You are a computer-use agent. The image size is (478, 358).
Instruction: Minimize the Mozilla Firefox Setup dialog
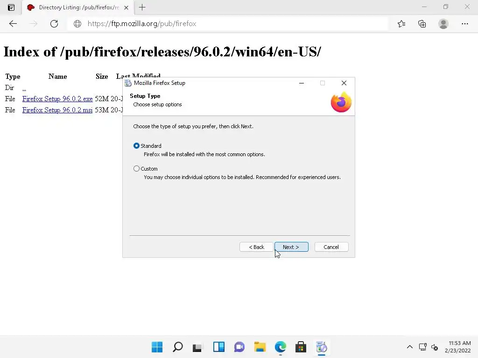[x=302, y=83]
